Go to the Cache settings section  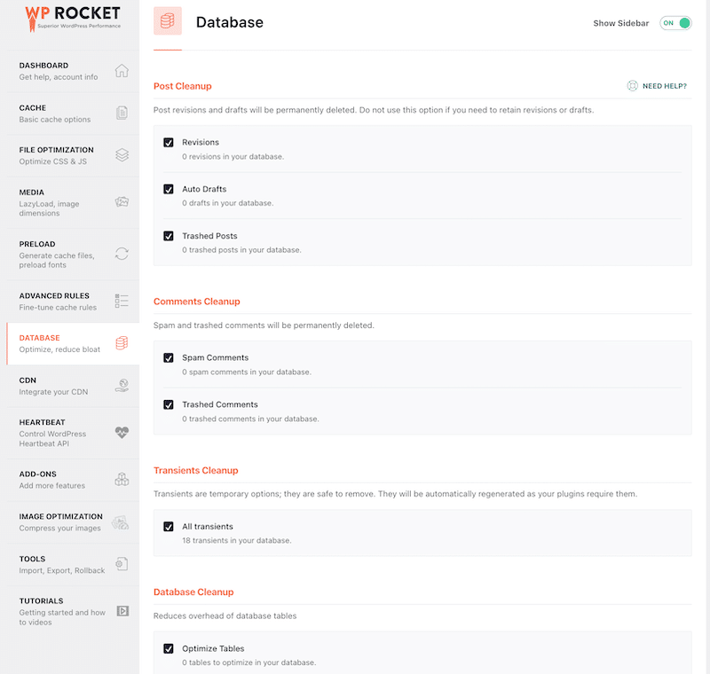[73, 114]
